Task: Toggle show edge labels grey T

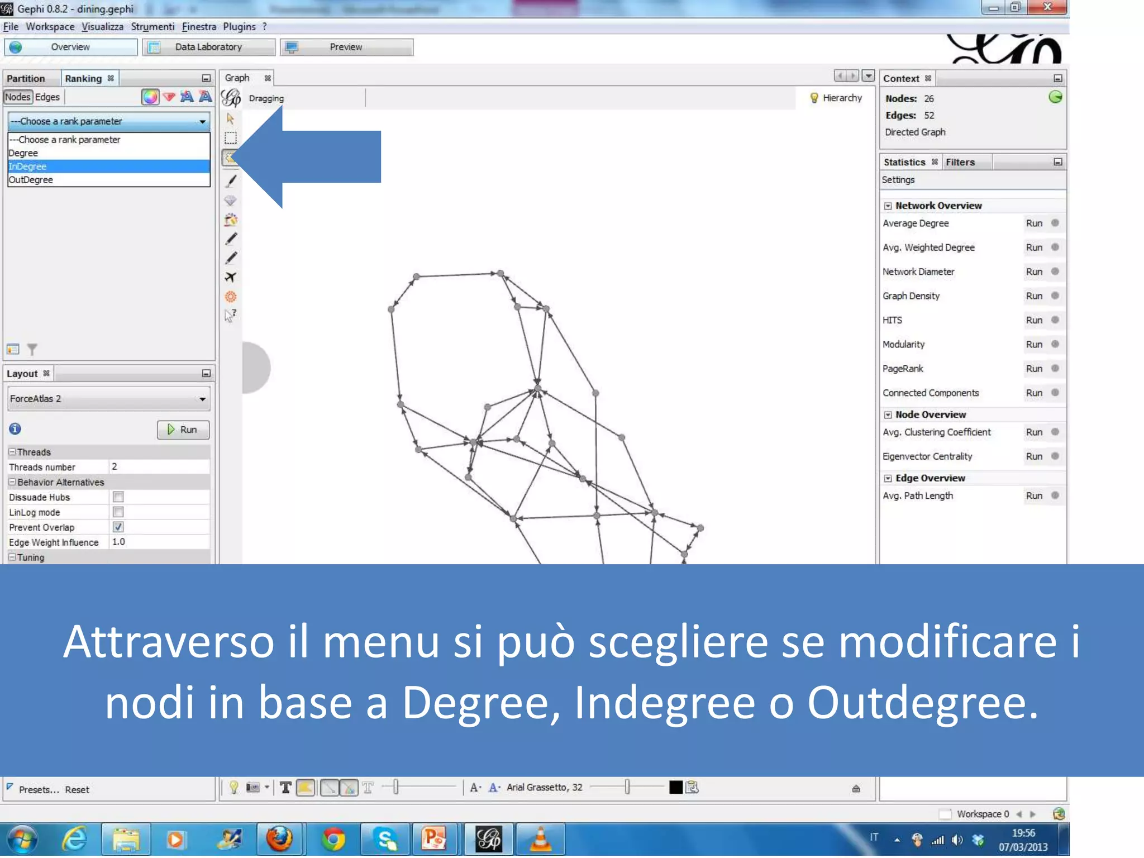Action: (368, 788)
